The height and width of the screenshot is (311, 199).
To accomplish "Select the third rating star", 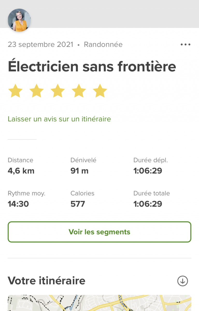I will (58, 91).
